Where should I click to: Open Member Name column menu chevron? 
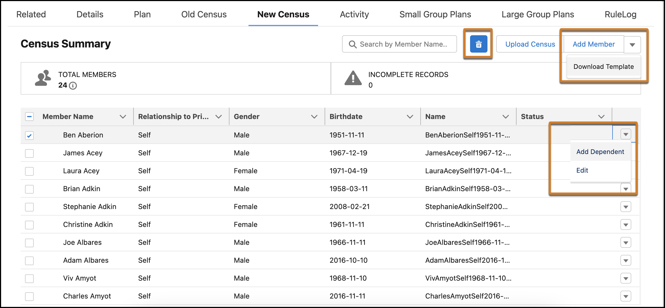[x=123, y=117]
